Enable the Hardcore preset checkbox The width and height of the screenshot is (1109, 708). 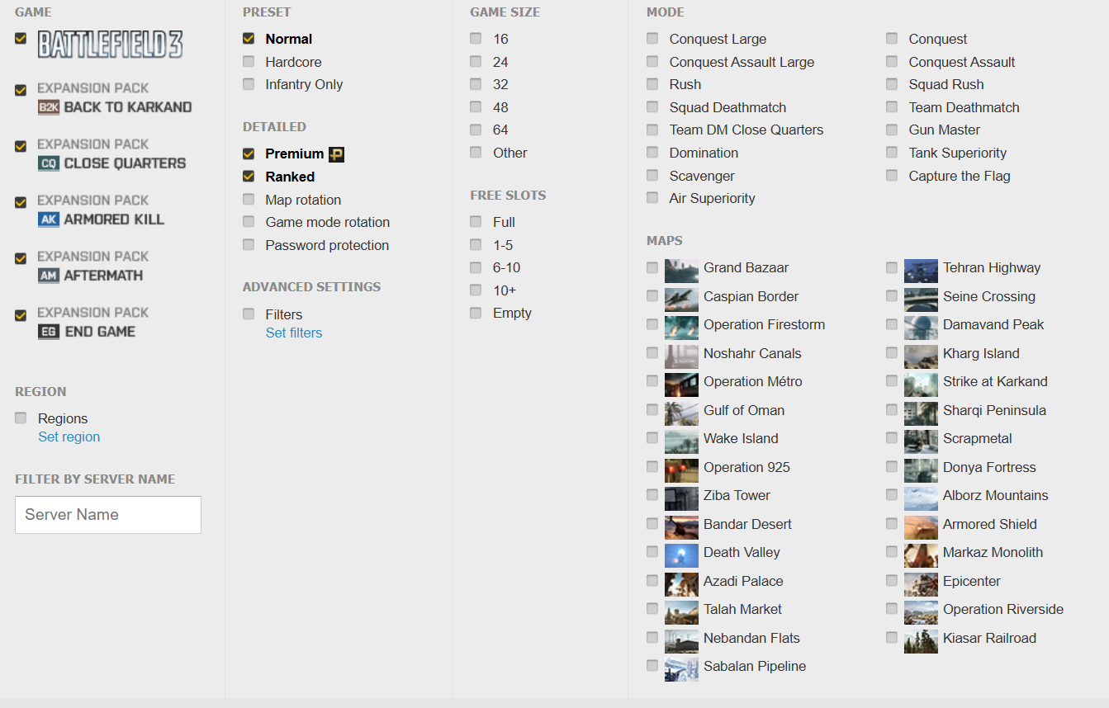coord(249,61)
